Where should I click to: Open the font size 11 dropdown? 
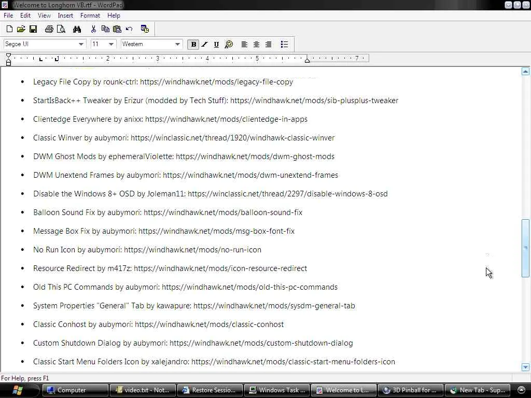111,45
